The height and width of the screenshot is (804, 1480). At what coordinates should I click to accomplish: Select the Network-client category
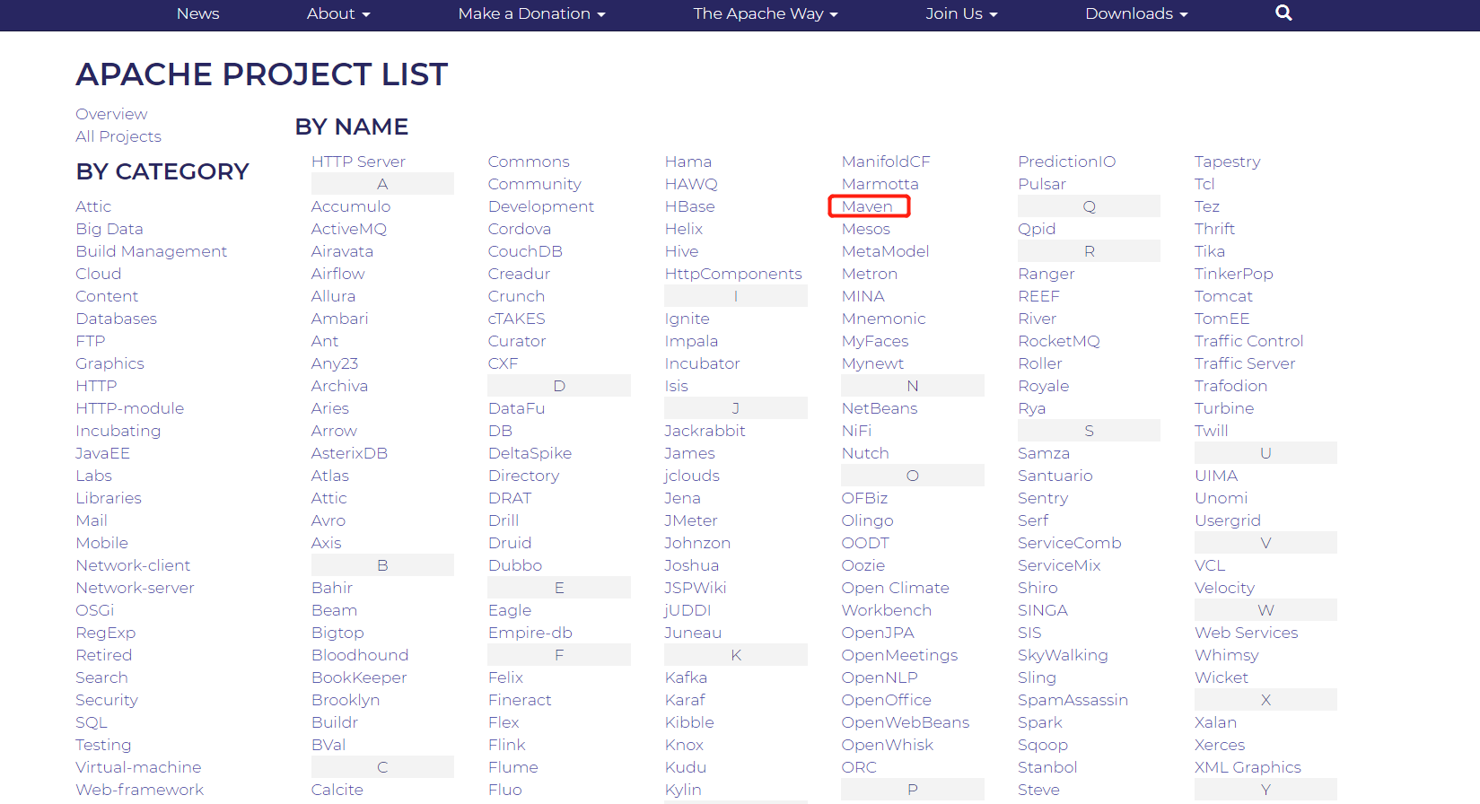point(133,565)
